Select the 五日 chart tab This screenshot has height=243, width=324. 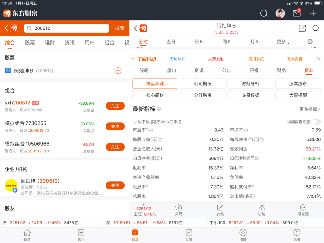[x=171, y=42]
